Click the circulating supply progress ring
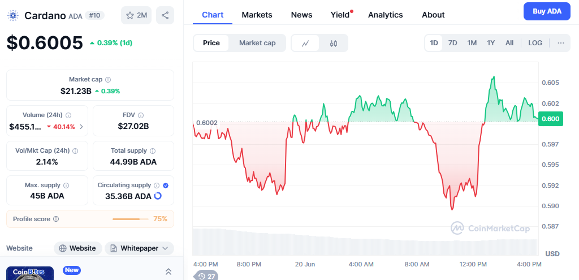Viewport: 579px width, 280px height. tap(158, 196)
